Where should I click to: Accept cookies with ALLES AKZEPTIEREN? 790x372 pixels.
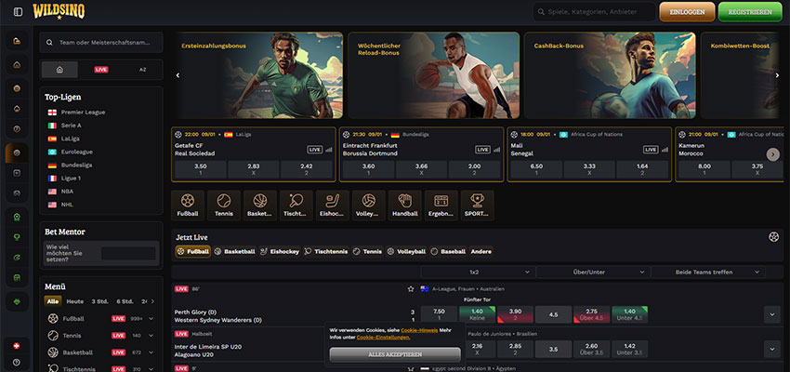click(395, 354)
